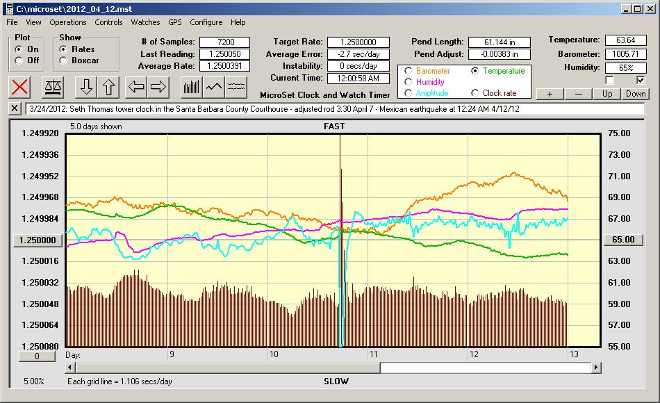This screenshot has width=660, height=403.
Task: Click the horizontal scrollbar thumb under the chart
Action: click(228, 368)
